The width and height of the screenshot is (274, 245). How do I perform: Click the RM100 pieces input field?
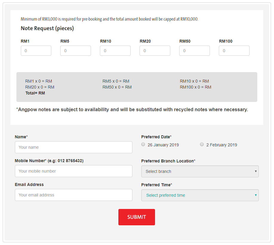pyautogui.click(x=234, y=51)
